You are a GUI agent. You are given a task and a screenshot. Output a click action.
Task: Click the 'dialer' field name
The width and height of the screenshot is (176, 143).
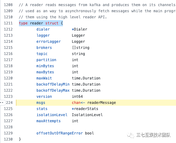(43, 29)
